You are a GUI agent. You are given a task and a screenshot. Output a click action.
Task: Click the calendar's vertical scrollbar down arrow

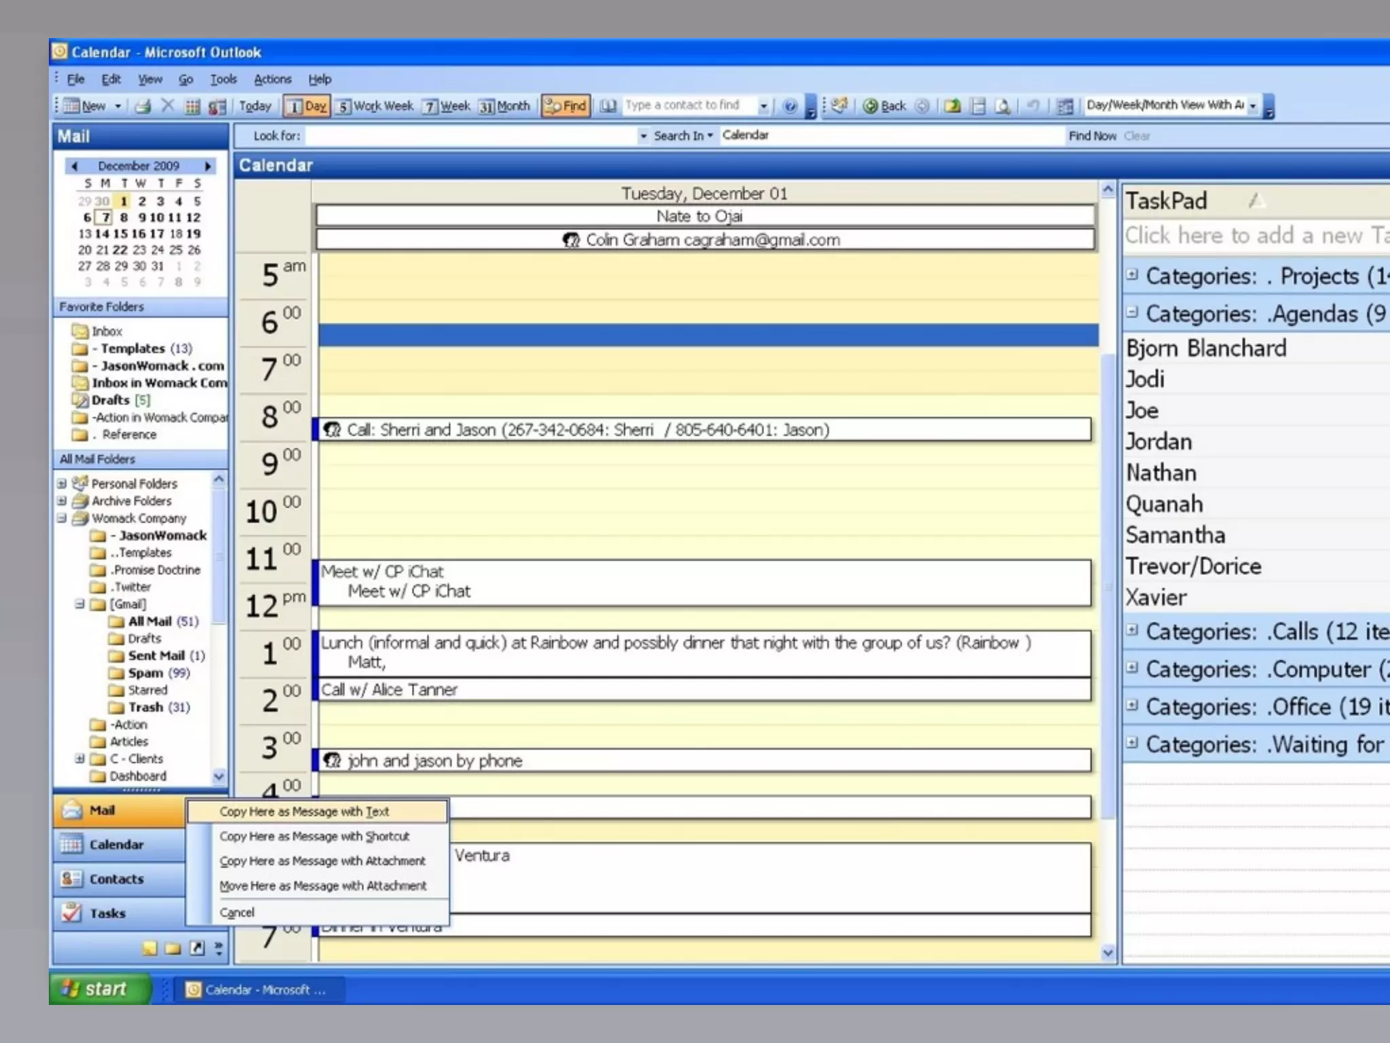pos(1108,953)
